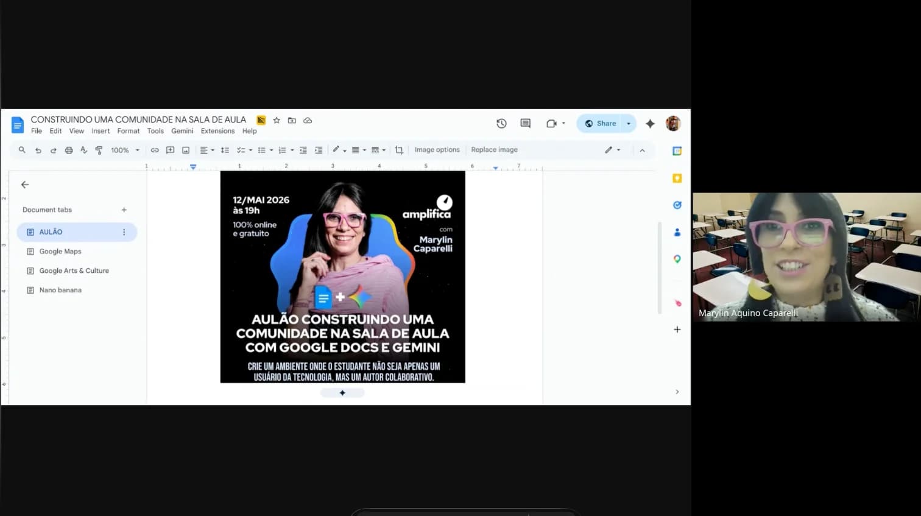The width and height of the screenshot is (921, 516).
Task: Open the Google account avatar
Action: pyautogui.click(x=673, y=124)
